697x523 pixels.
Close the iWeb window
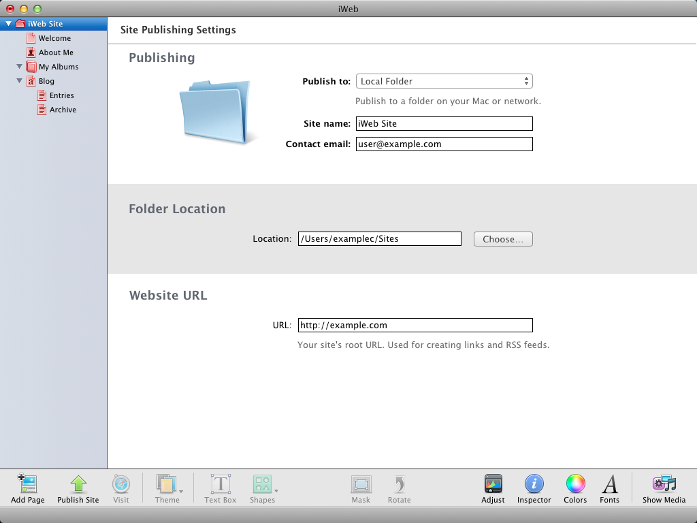pos(10,9)
